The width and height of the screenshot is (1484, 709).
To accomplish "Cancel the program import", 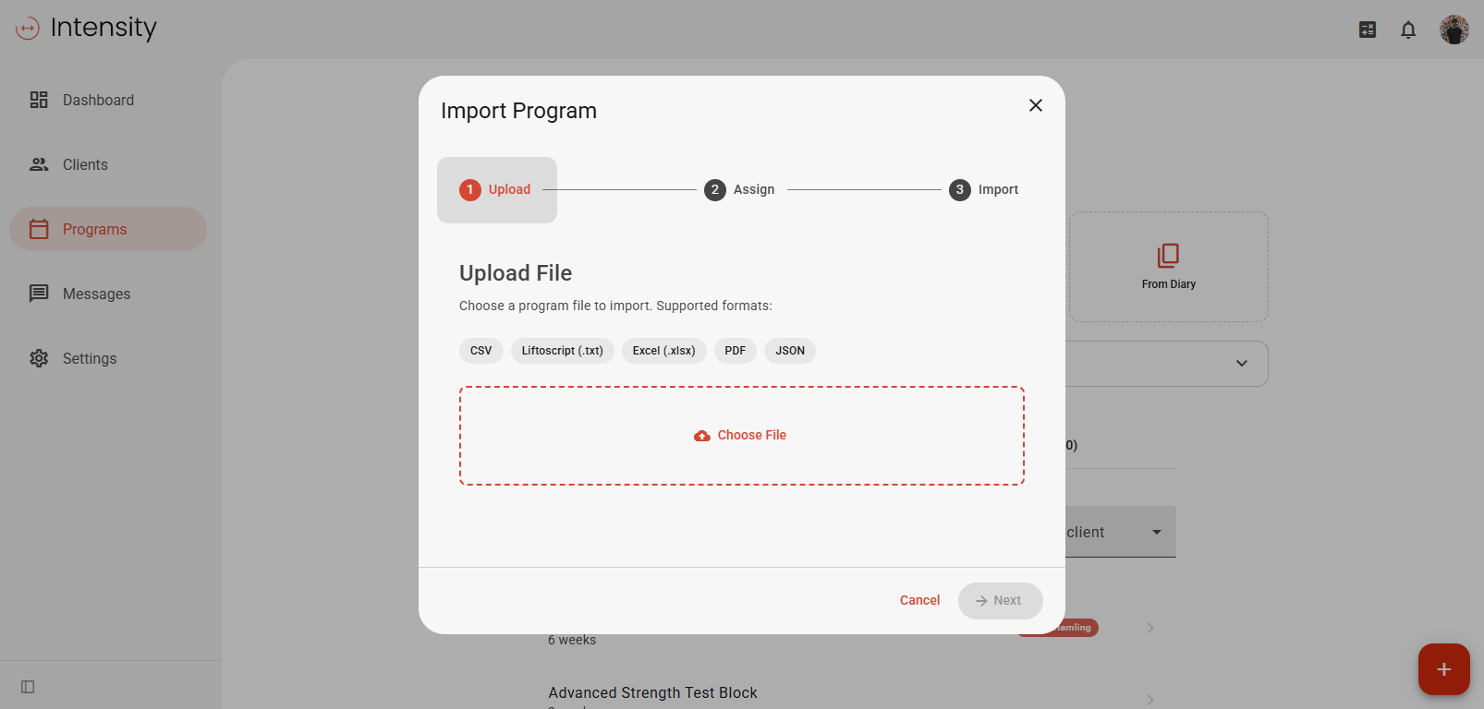I will (919, 600).
